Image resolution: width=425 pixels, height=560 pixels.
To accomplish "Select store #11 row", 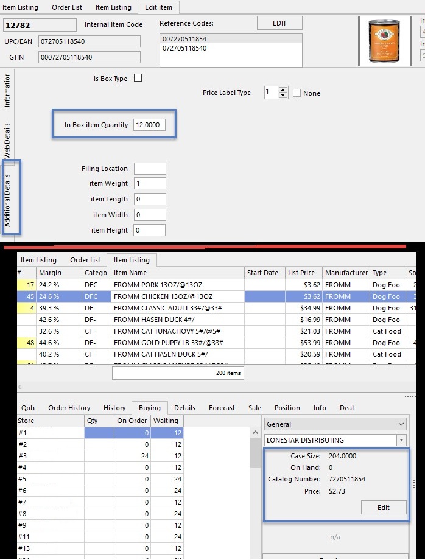I will point(100,537).
